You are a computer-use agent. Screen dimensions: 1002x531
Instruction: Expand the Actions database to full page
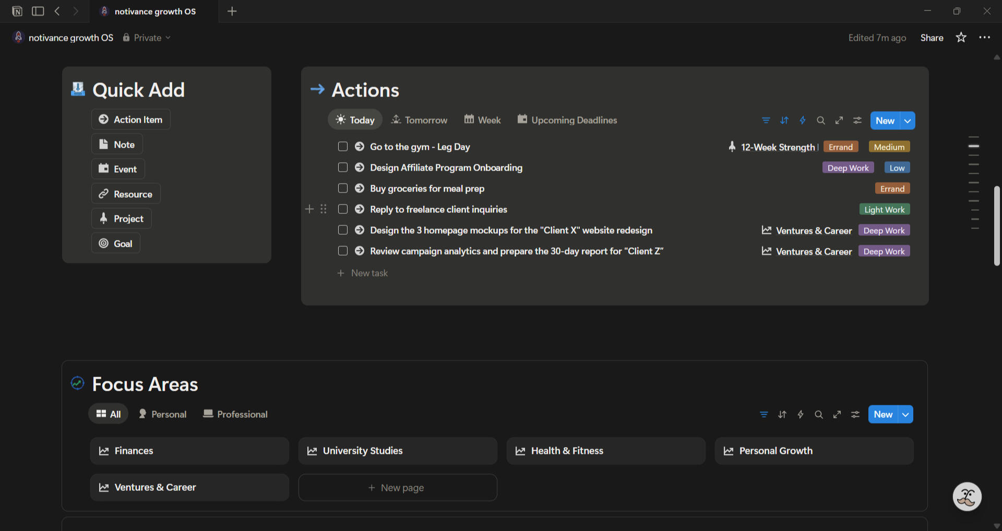coord(839,120)
